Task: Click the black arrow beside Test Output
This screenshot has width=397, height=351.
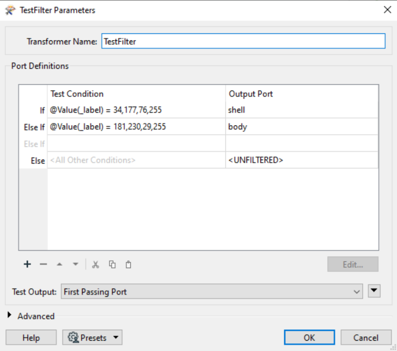Action: [375, 291]
